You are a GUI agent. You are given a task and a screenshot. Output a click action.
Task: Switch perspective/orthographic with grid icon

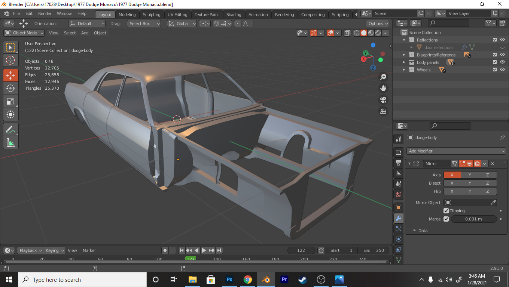(383, 111)
